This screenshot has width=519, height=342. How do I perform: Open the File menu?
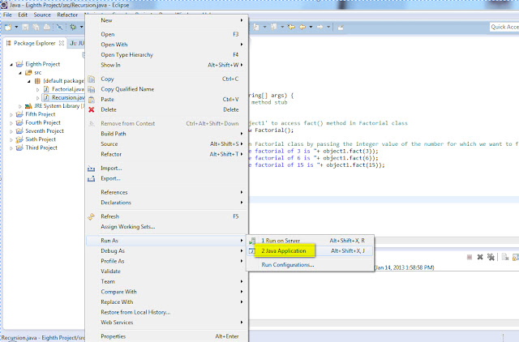coord(7,15)
